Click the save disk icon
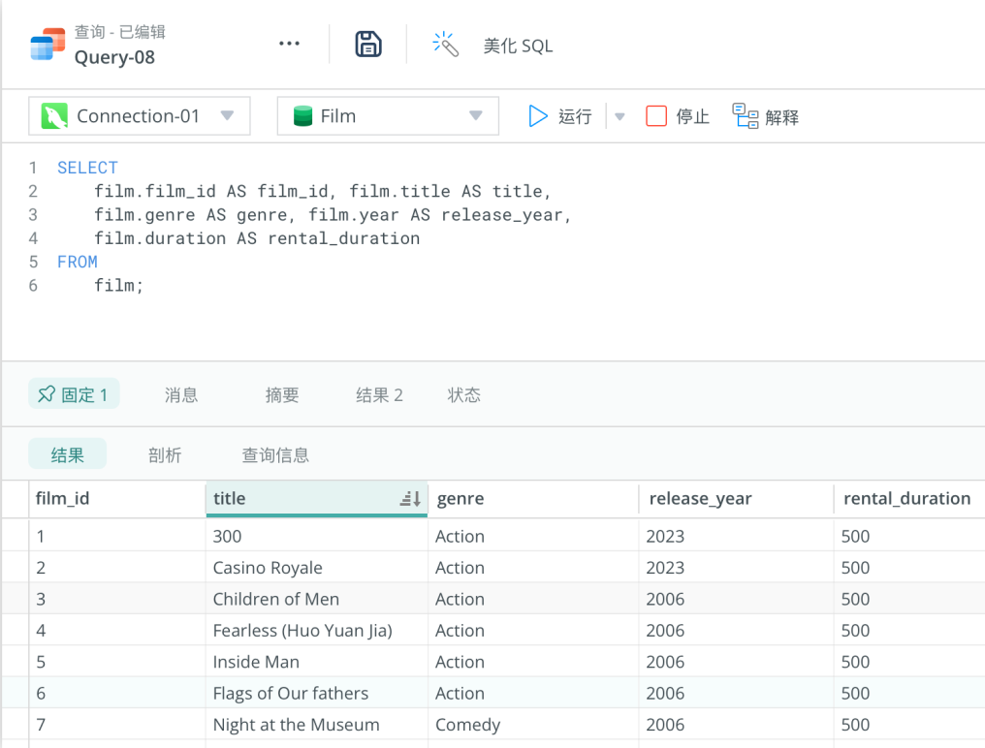The height and width of the screenshot is (748, 985). click(x=368, y=45)
